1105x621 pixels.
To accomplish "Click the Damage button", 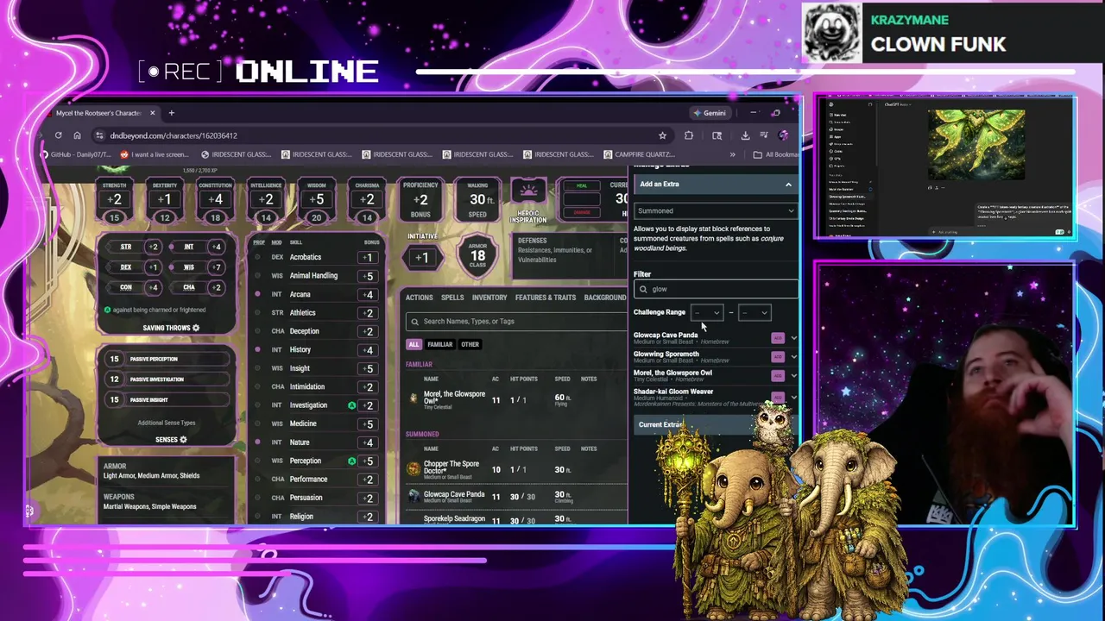I will tap(582, 212).
